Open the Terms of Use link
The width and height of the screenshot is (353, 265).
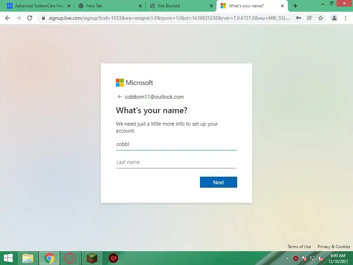click(x=299, y=246)
